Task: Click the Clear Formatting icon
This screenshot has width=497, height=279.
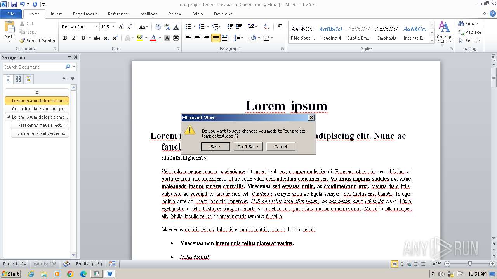Action: (158, 27)
